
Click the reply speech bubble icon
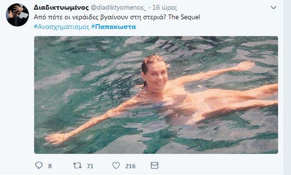pyautogui.click(x=39, y=165)
